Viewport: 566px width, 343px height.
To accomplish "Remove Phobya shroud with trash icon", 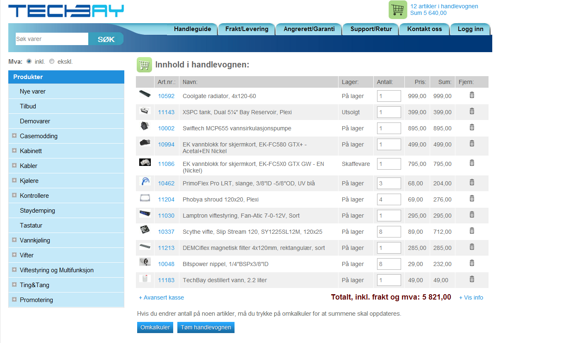I will coord(472,199).
